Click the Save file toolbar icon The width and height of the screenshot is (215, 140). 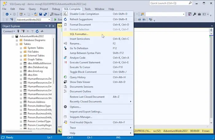tap(41, 14)
